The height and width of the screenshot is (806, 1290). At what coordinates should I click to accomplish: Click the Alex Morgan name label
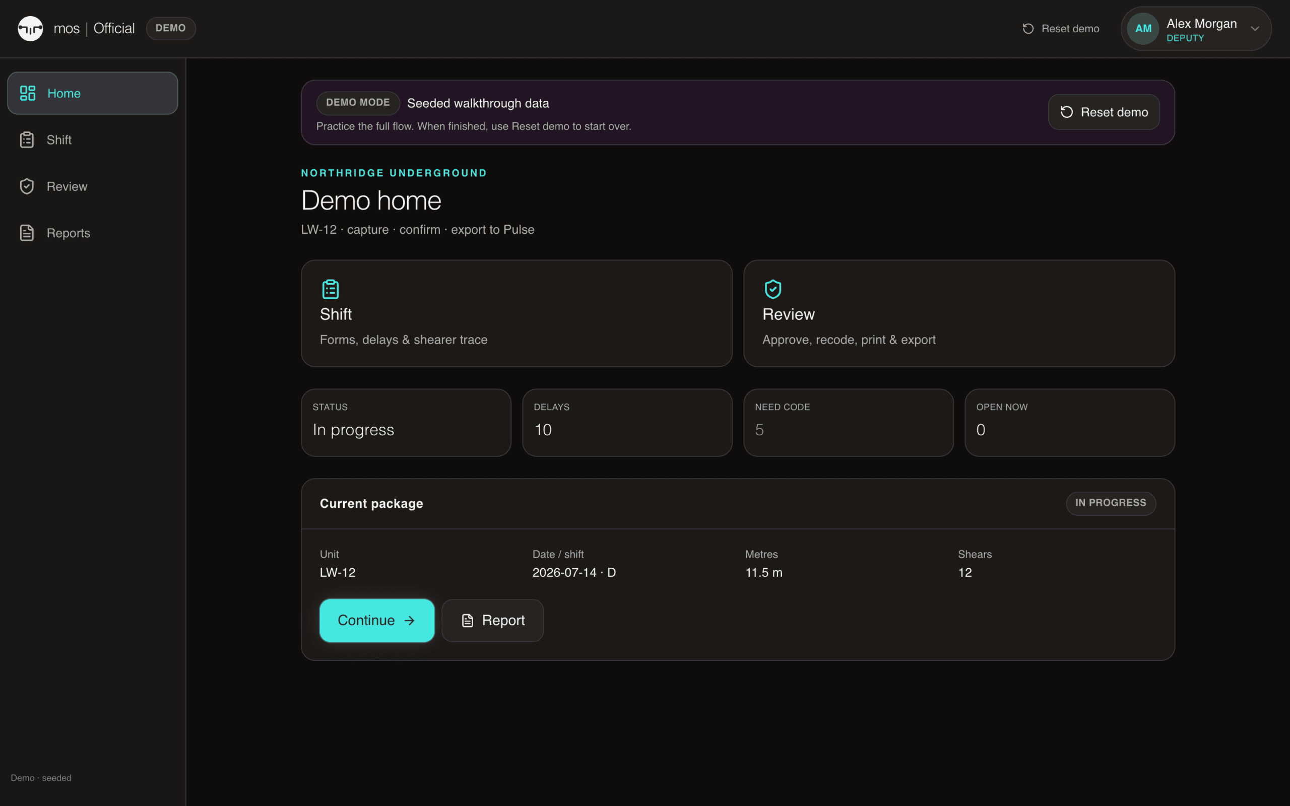point(1201,24)
